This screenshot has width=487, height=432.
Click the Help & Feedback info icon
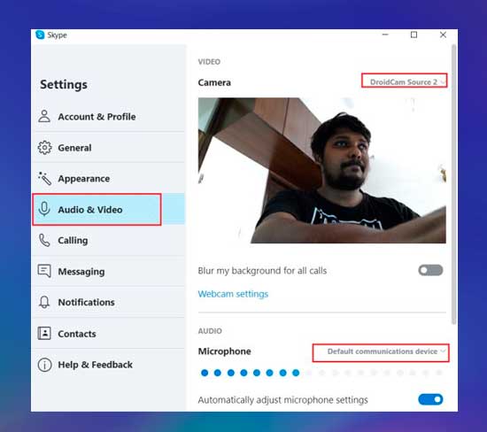point(44,365)
